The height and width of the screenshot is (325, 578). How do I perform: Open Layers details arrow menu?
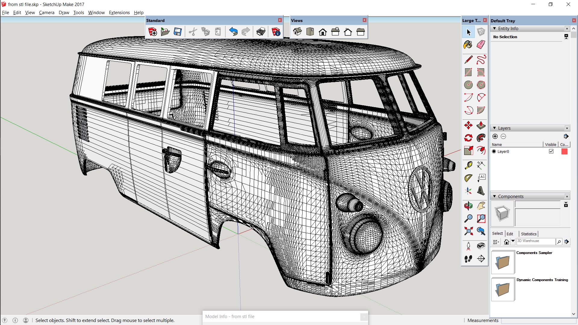pos(566,136)
